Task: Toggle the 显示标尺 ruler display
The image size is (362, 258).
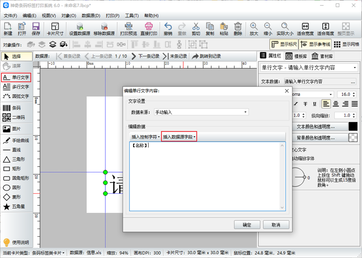Action: pyautogui.click(x=284, y=44)
